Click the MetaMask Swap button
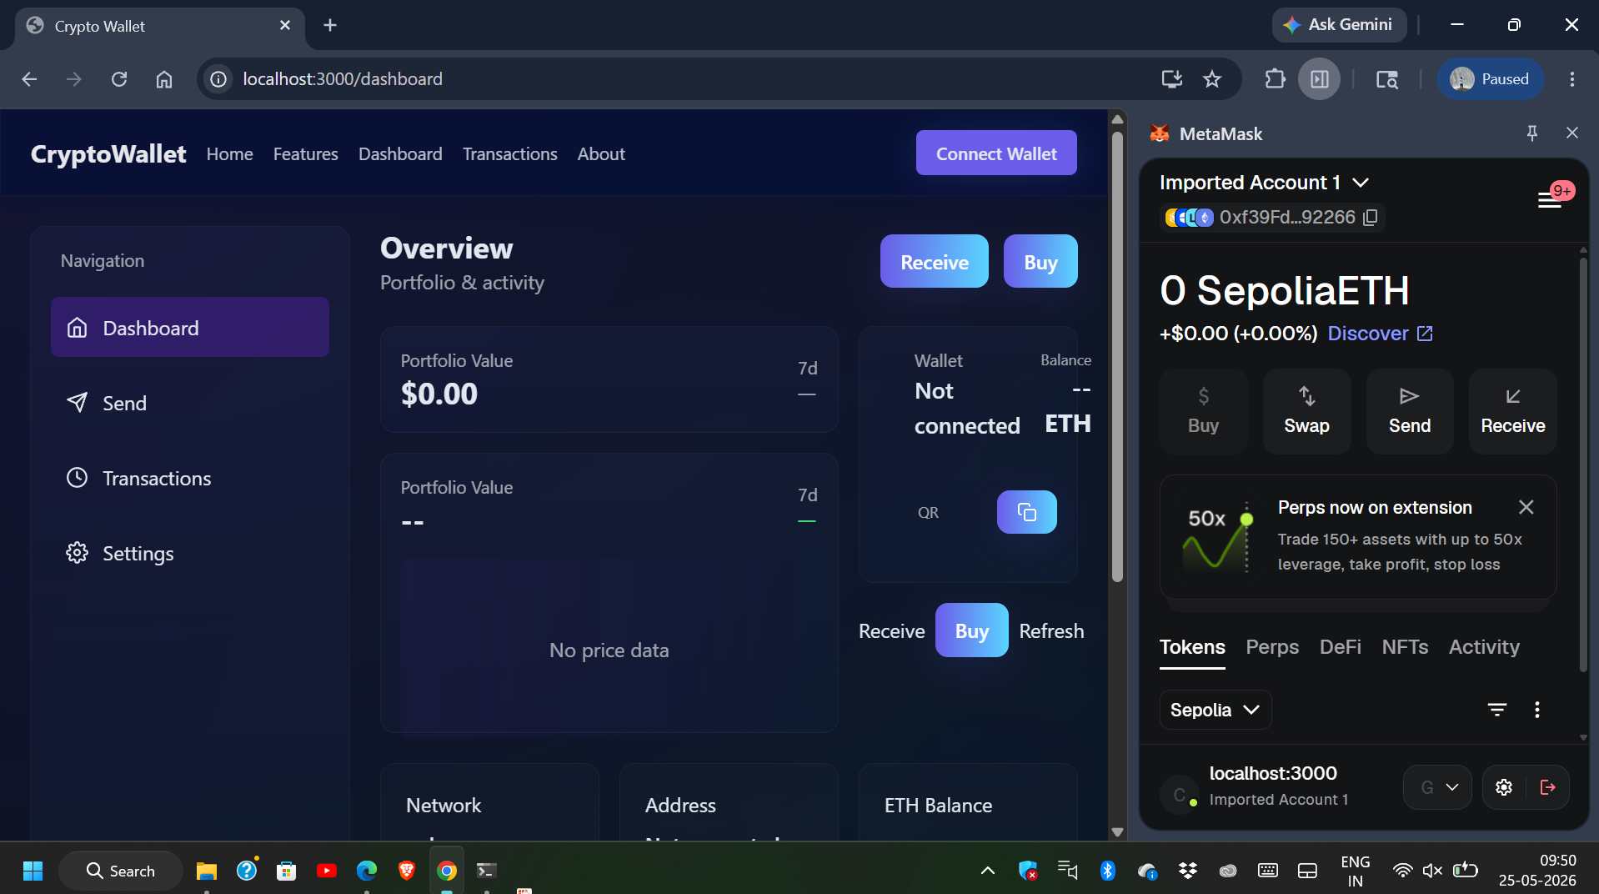The width and height of the screenshot is (1599, 894). pos(1306,411)
